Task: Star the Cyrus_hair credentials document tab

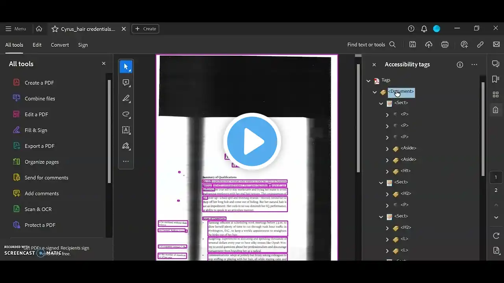Action: 55,29
